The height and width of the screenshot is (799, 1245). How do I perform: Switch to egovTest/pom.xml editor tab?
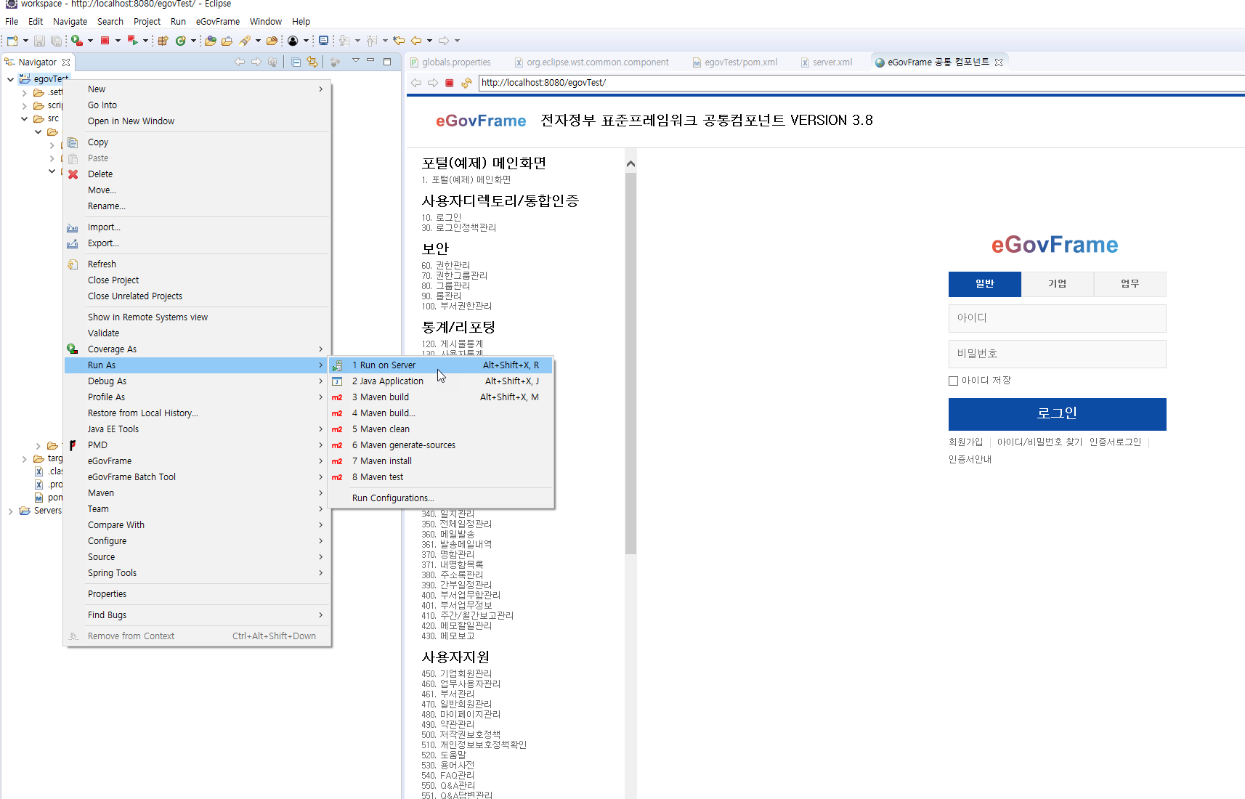(x=735, y=62)
